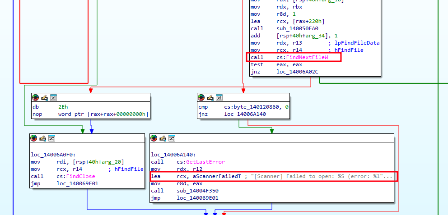This screenshot has height=215, width=448.
Task: Click edit pencil icon on db 2Eh node
Action: pos(44,97)
